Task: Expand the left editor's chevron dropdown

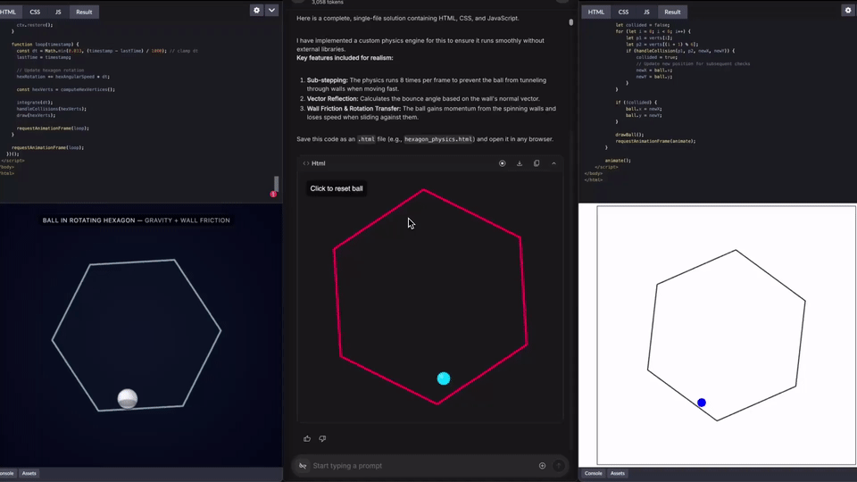Action: coord(272,11)
